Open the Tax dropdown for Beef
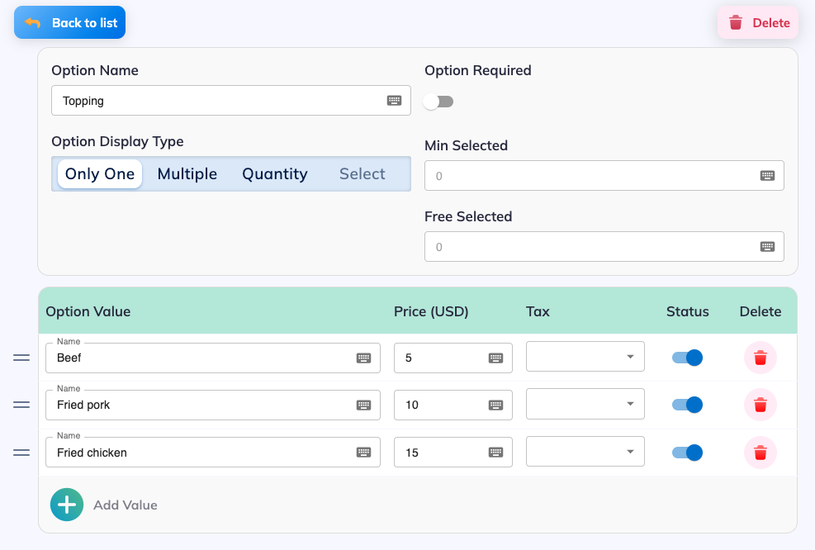The height and width of the screenshot is (550, 815). (x=585, y=357)
